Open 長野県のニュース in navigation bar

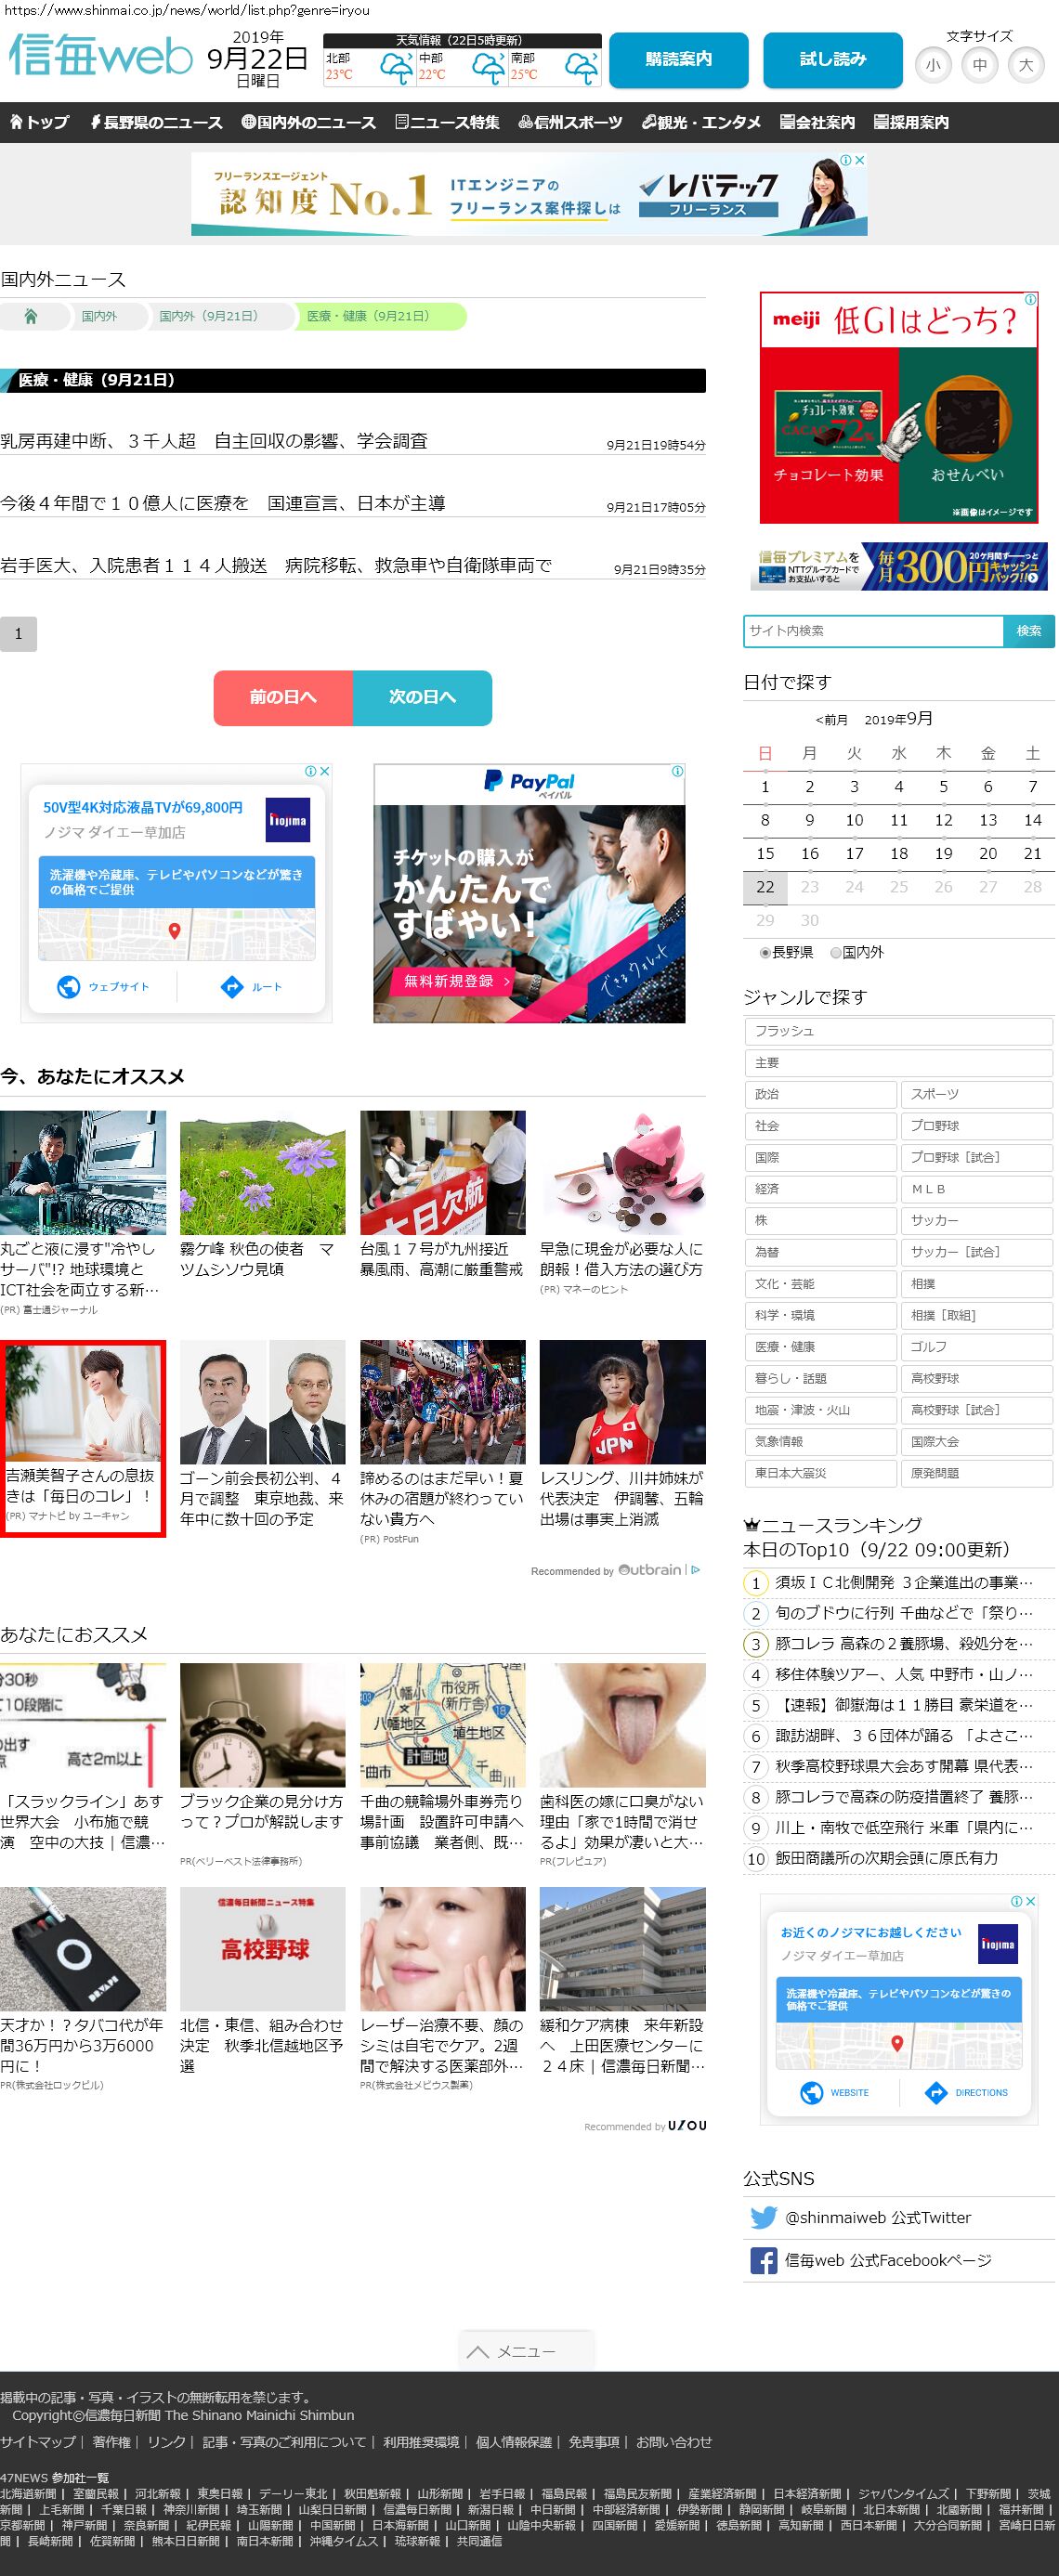[156, 122]
